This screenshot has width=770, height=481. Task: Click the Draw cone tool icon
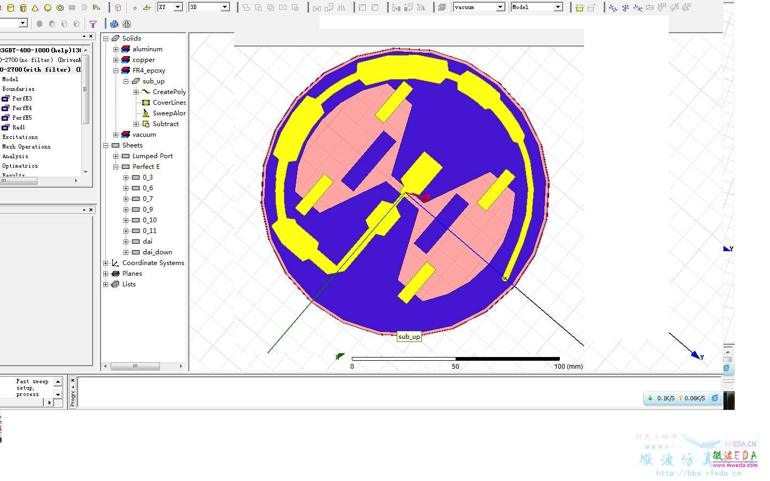pos(35,7)
